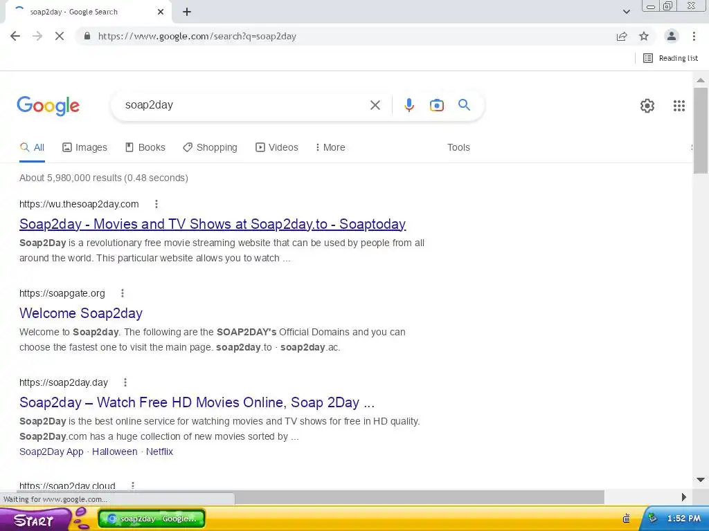Click About 5,980,000 results text
This screenshot has height=531, width=709.
click(104, 178)
